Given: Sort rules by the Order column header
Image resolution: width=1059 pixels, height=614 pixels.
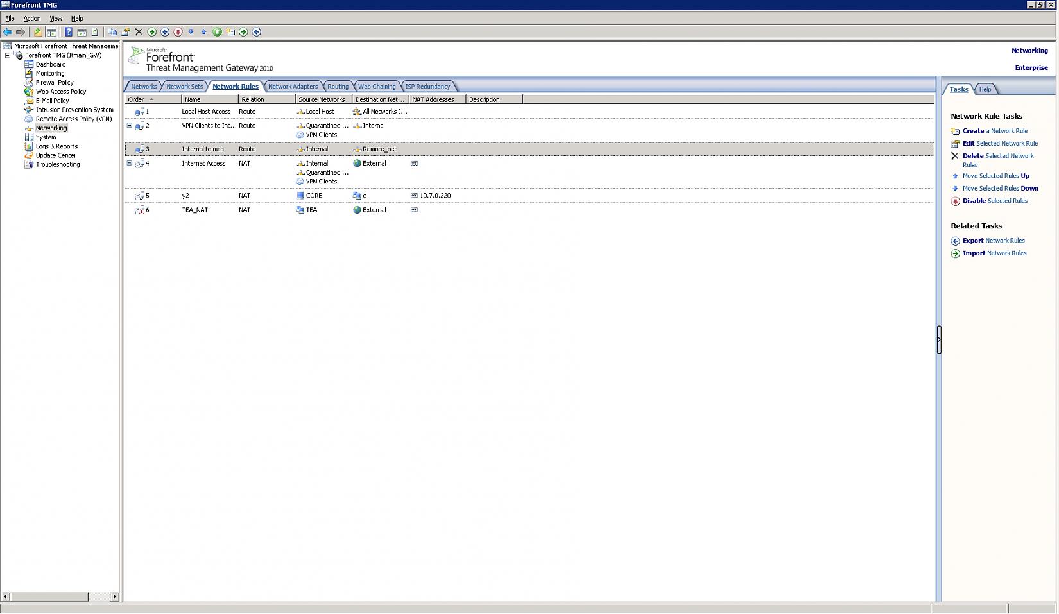Looking at the screenshot, I should pos(153,99).
